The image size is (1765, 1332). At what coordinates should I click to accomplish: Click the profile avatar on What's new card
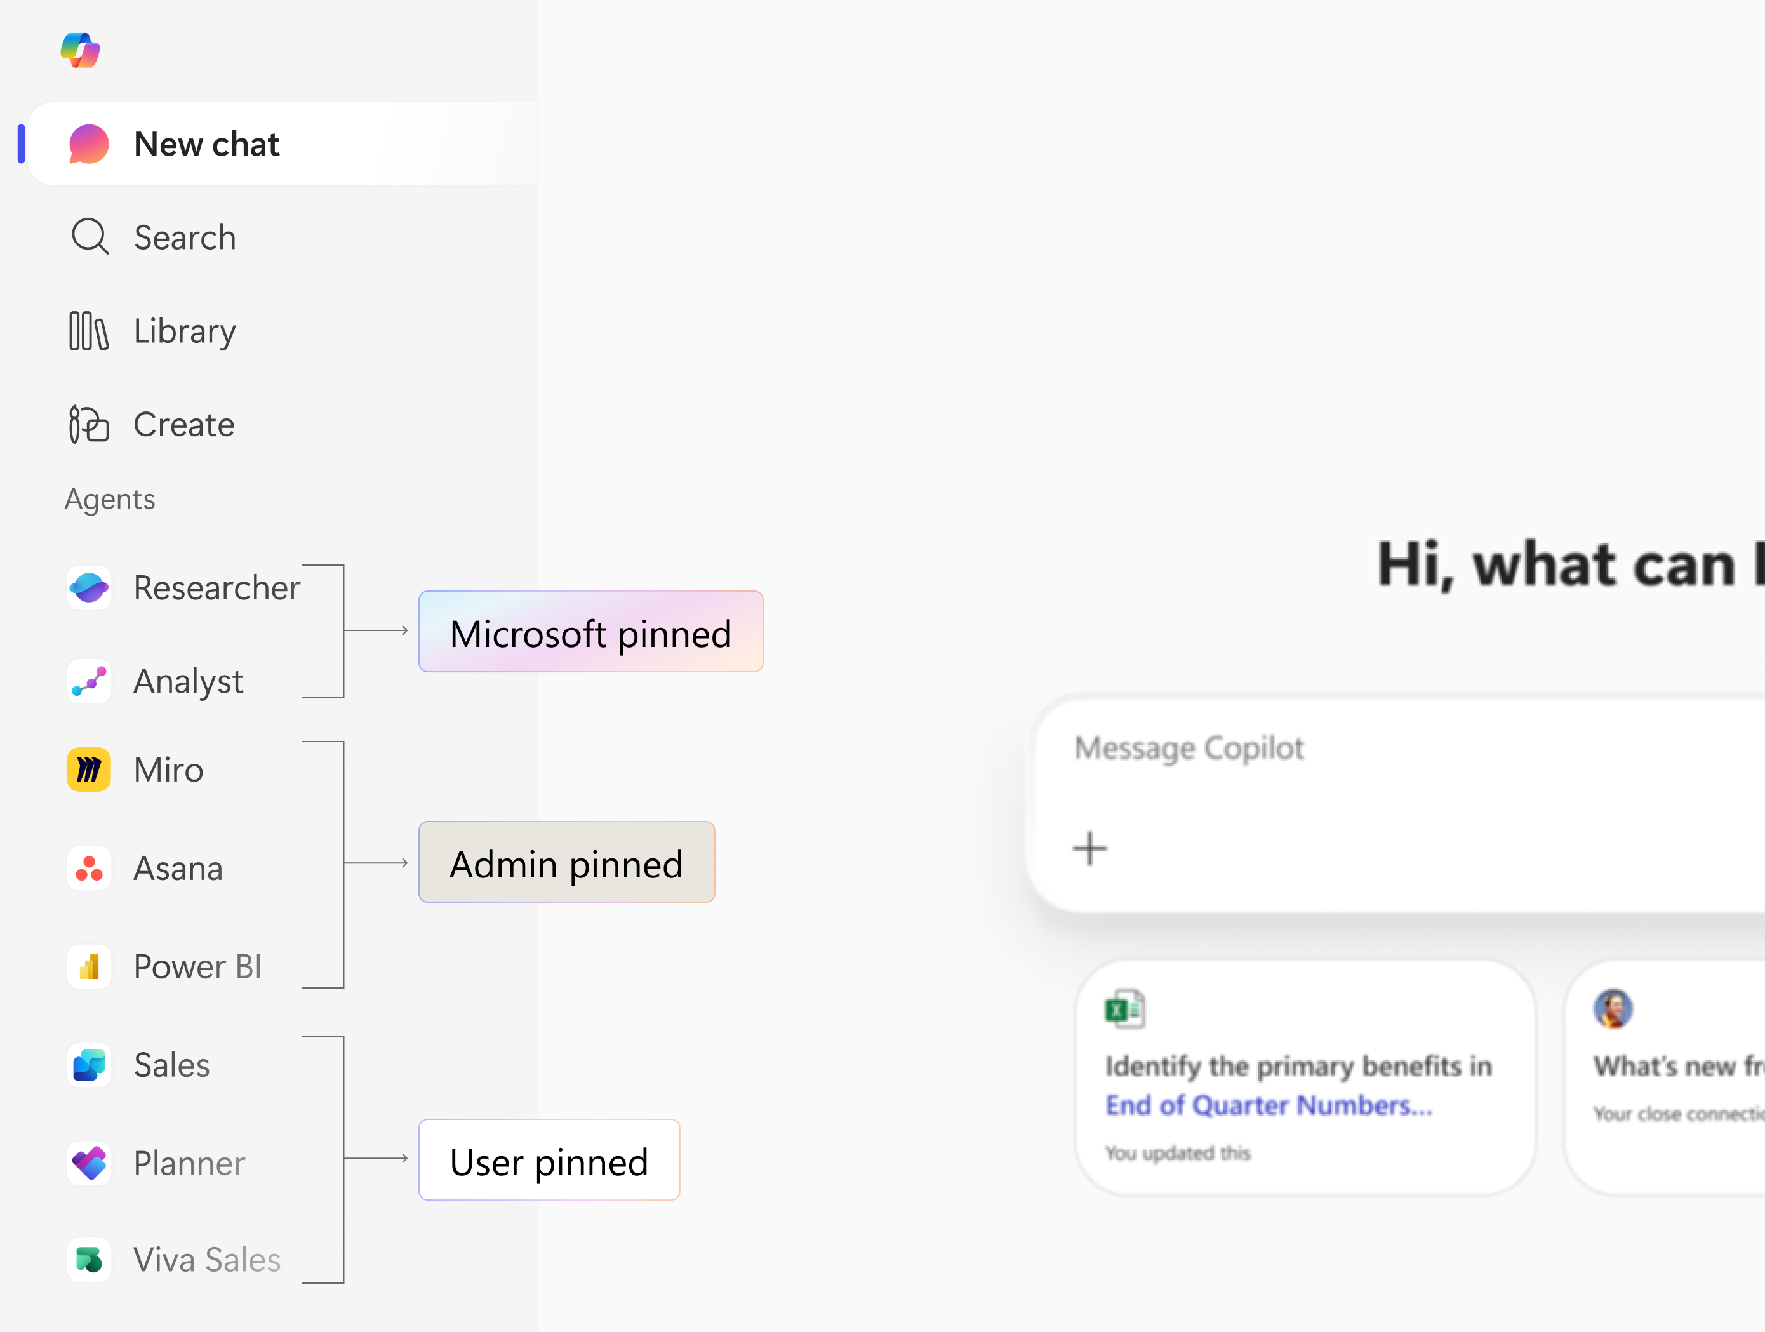(1613, 1009)
